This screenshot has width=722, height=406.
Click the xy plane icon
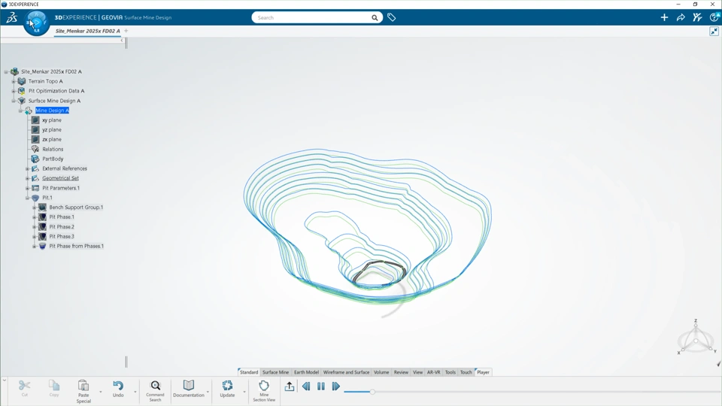coord(35,120)
